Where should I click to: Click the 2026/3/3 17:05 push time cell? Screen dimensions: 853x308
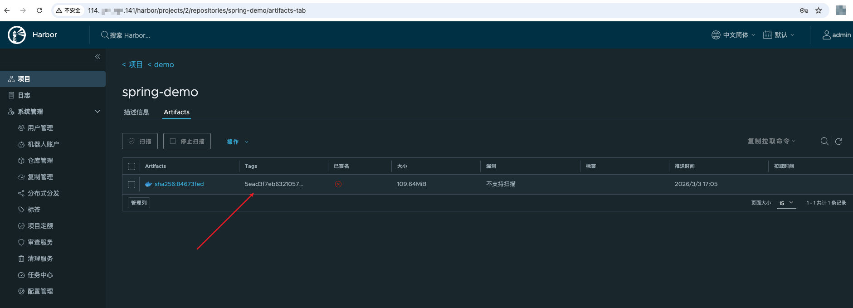click(696, 184)
